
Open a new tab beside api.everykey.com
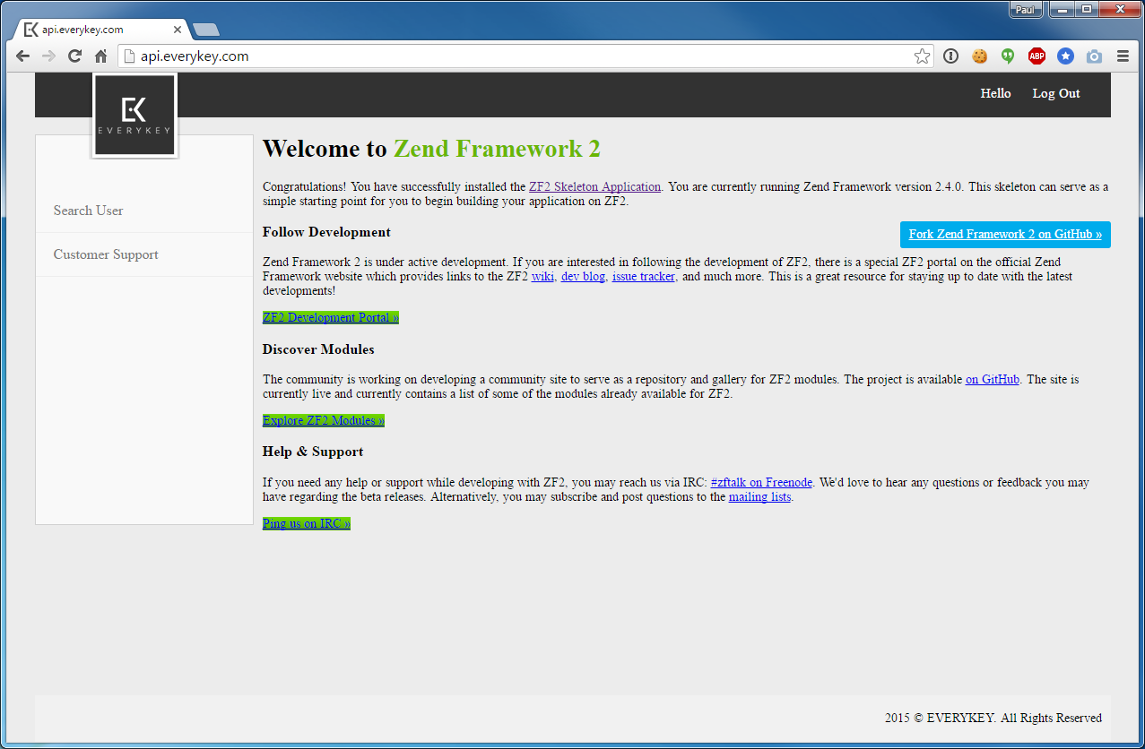tap(205, 30)
